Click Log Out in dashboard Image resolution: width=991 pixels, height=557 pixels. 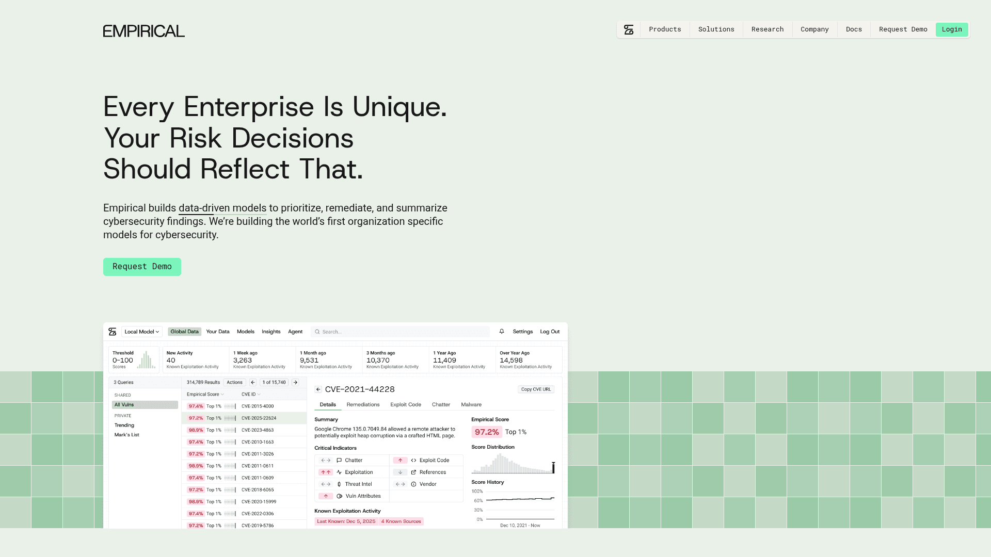tap(550, 332)
